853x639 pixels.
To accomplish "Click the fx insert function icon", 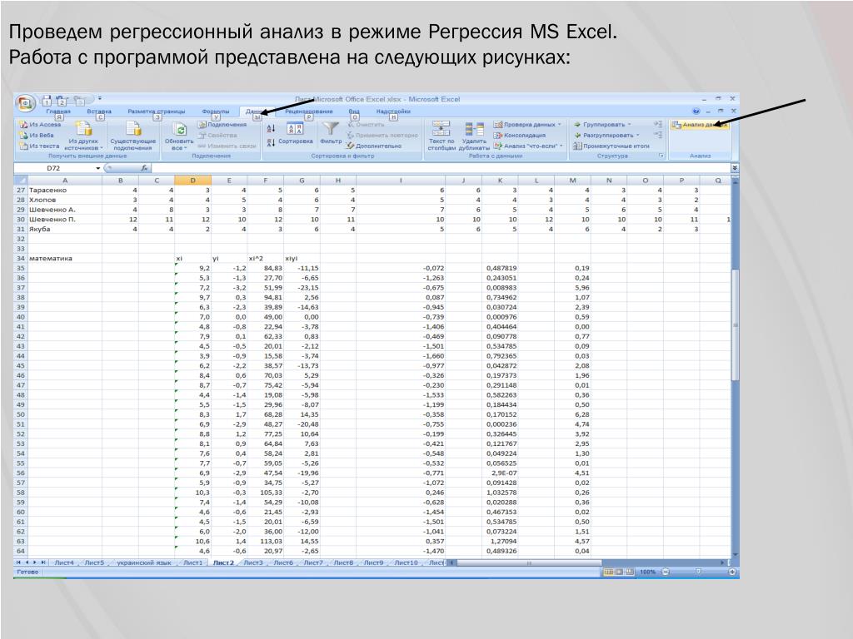I will (x=144, y=168).
